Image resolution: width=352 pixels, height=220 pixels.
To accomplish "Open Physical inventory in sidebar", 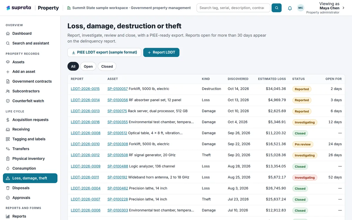I will coord(30,159).
